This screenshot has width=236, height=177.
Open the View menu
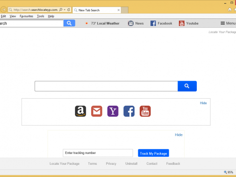point(13,16)
